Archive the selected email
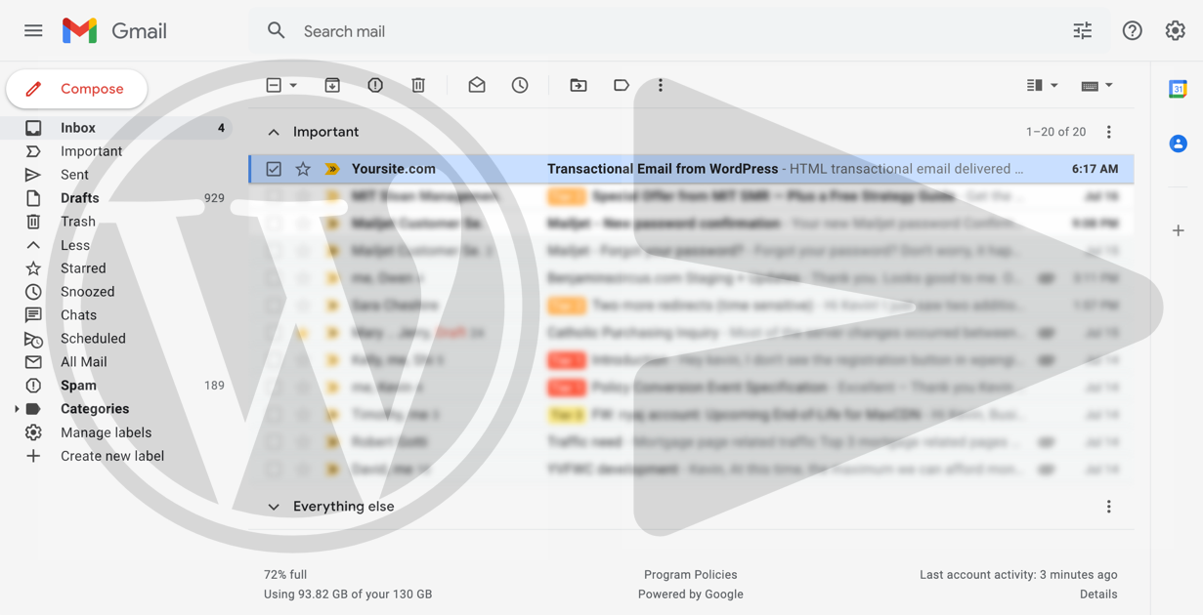1203x615 pixels. [332, 85]
